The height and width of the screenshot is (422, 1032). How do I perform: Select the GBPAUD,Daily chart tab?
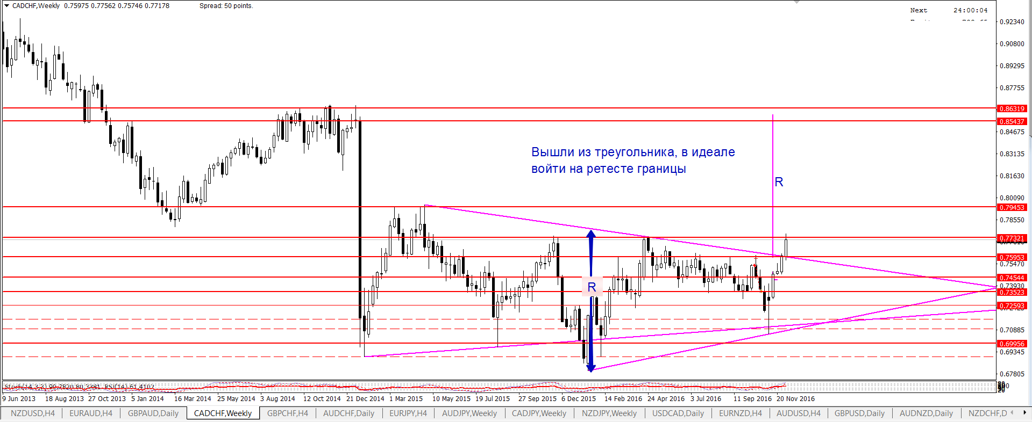click(153, 413)
